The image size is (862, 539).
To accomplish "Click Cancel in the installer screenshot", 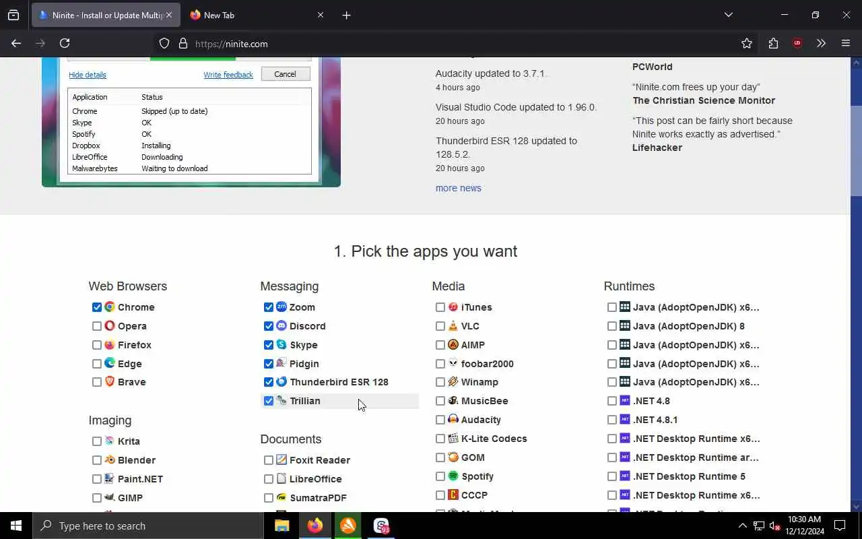I will [x=286, y=74].
